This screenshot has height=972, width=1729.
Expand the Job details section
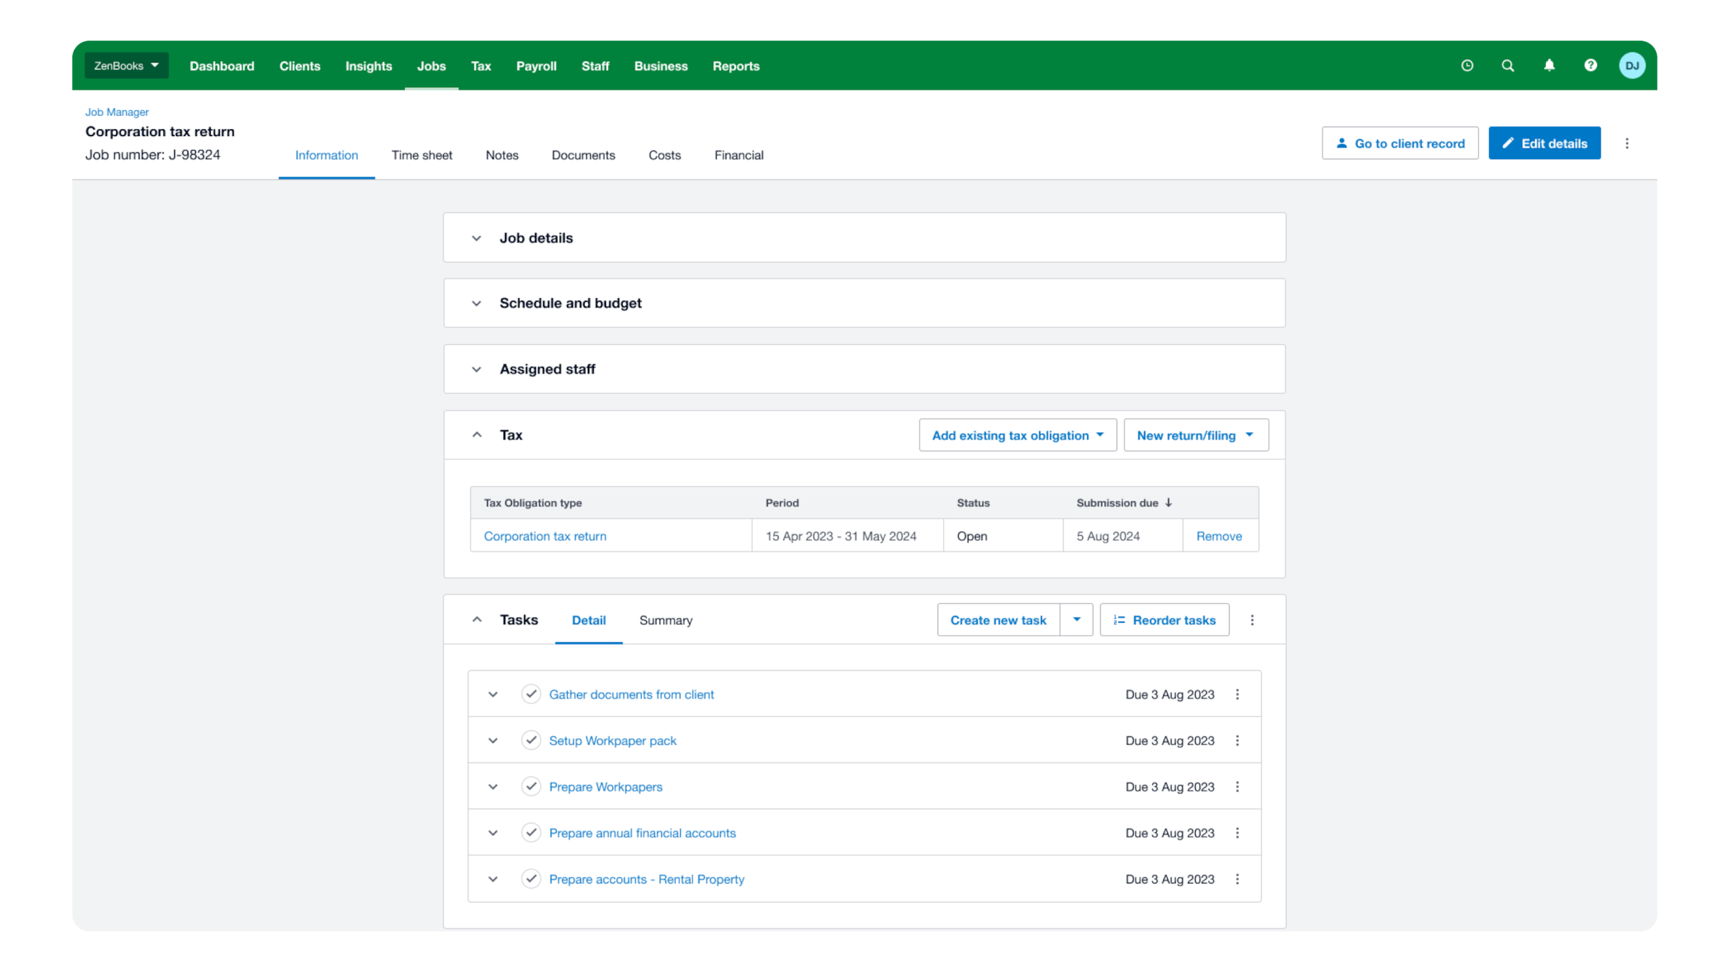[475, 238]
